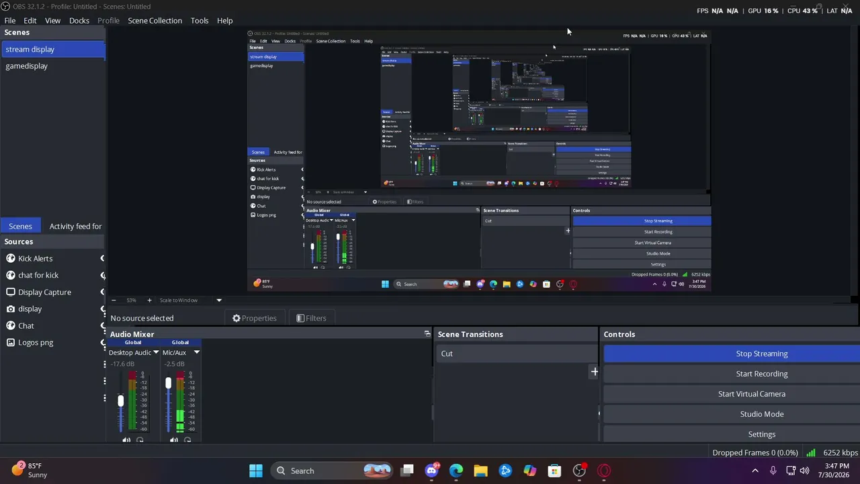860x484 pixels.
Task: Open source Filters button
Action: [312, 318]
